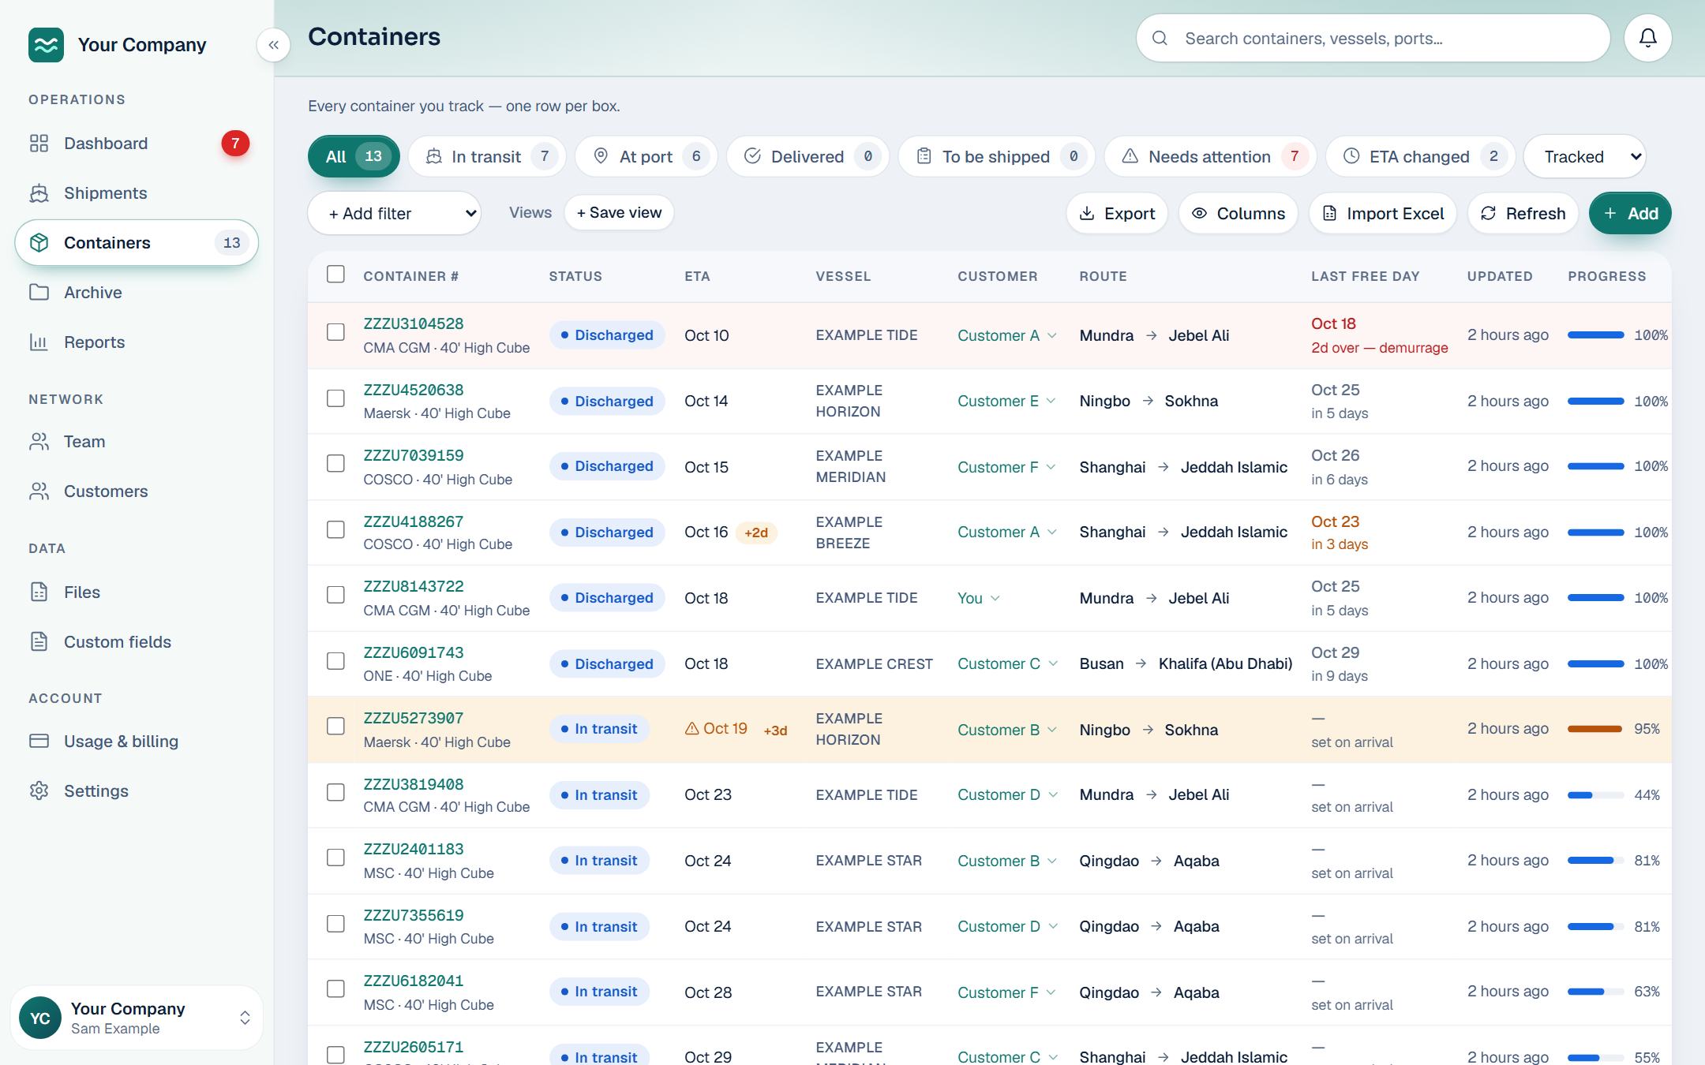1705x1065 pixels.
Task: Click the Usage & billing card icon
Action: coord(39,742)
